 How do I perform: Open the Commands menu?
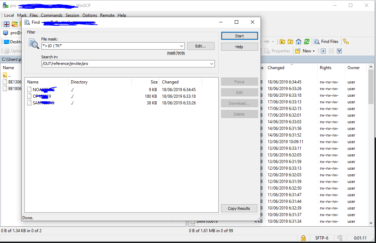click(52, 15)
